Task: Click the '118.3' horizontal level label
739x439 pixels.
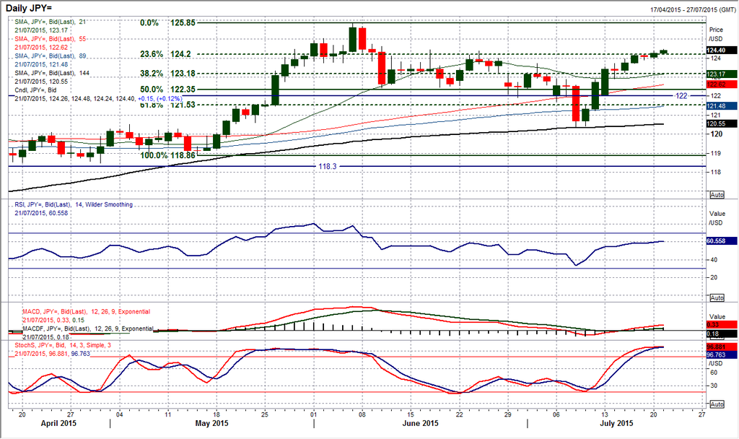Action: (x=327, y=167)
